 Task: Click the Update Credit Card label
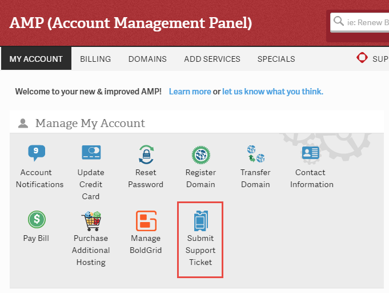tap(91, 184)
